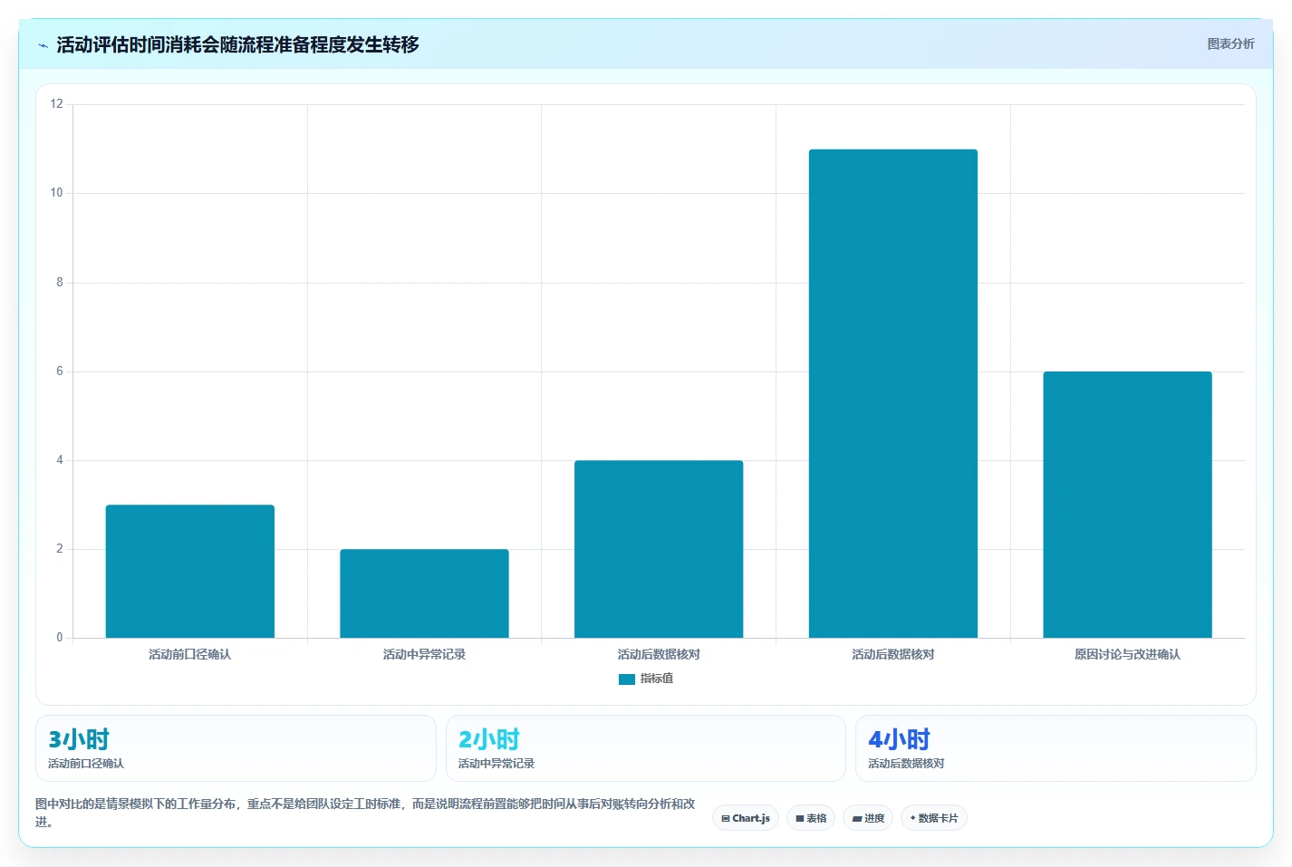This screenshot has width=1292, height=867.
Task: Click the y-axis tick value 6
Action: (60, 371)
